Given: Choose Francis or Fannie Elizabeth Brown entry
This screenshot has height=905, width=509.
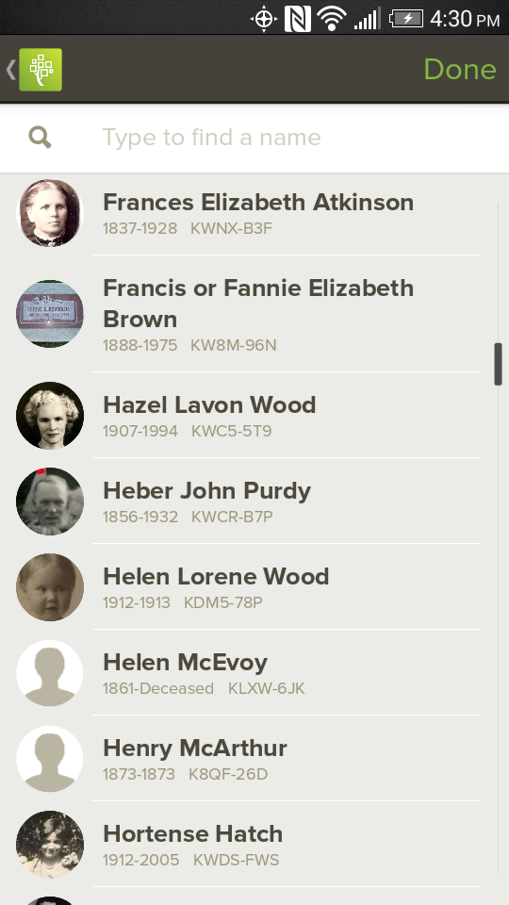Looking at the screenshot, I should click(x=254, y=314).
